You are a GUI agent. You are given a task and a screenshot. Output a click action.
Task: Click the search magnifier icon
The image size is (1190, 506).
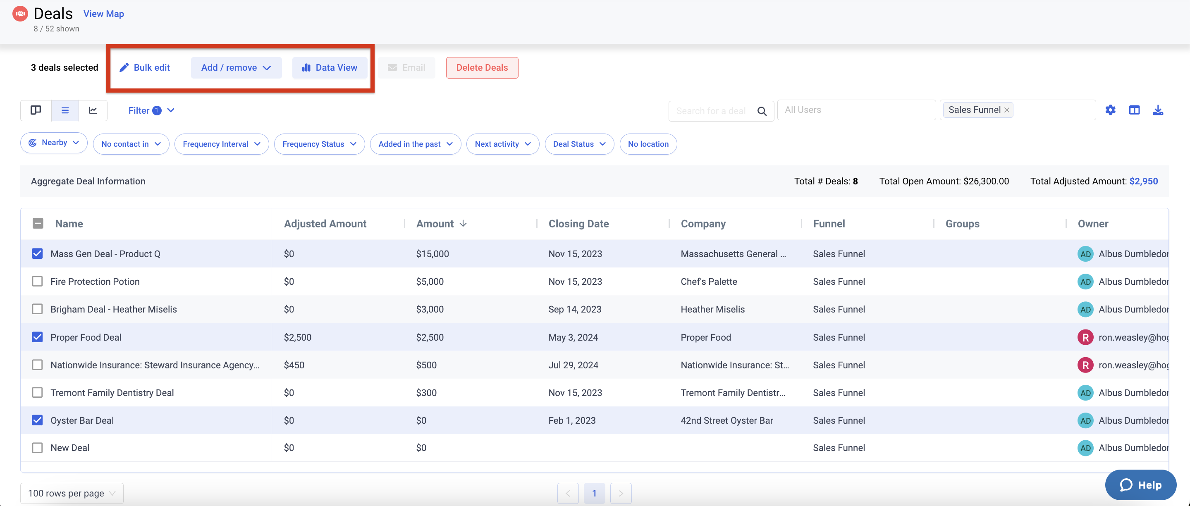click(762, 111)
